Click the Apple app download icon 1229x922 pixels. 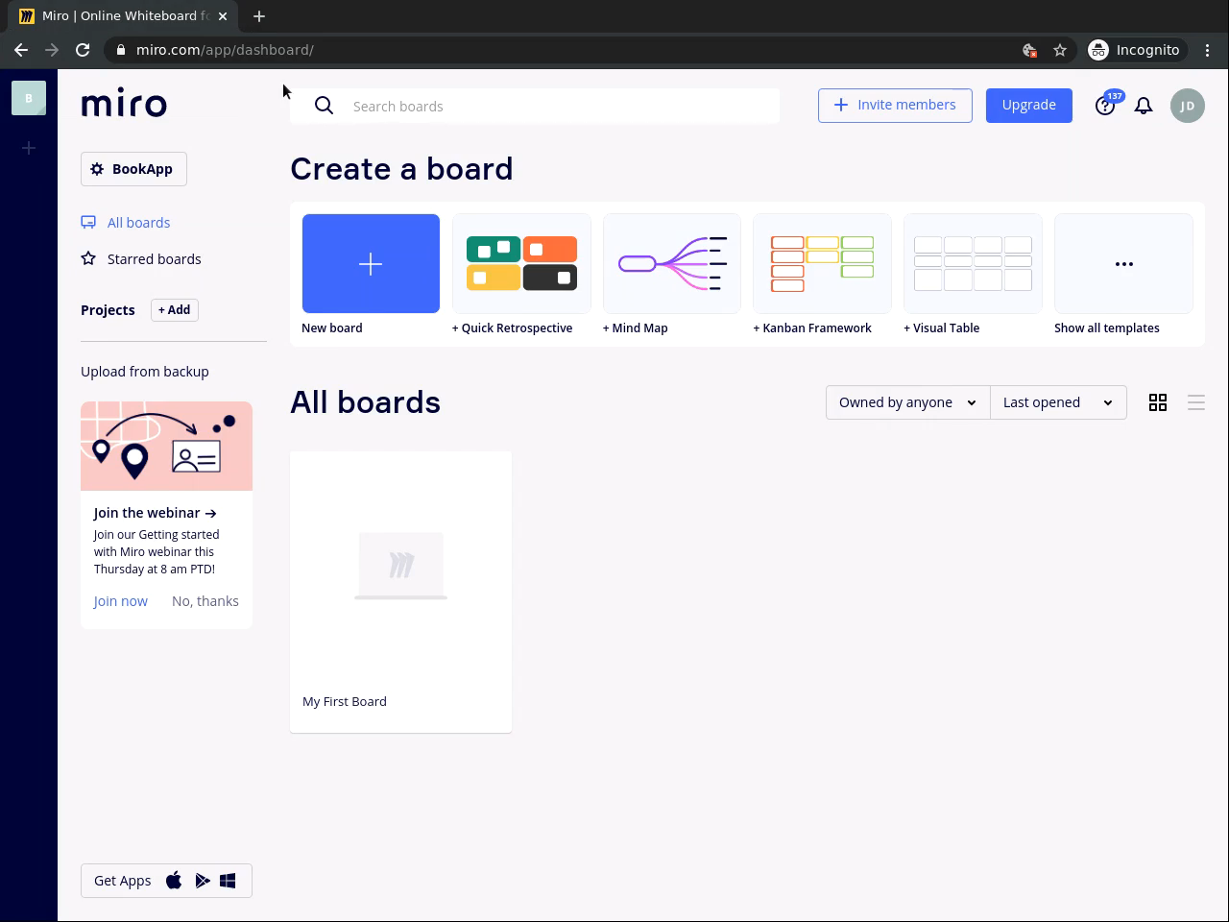tap(174, 880)
